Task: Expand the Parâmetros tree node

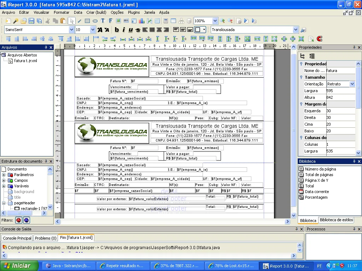Action: coord(4,175)
